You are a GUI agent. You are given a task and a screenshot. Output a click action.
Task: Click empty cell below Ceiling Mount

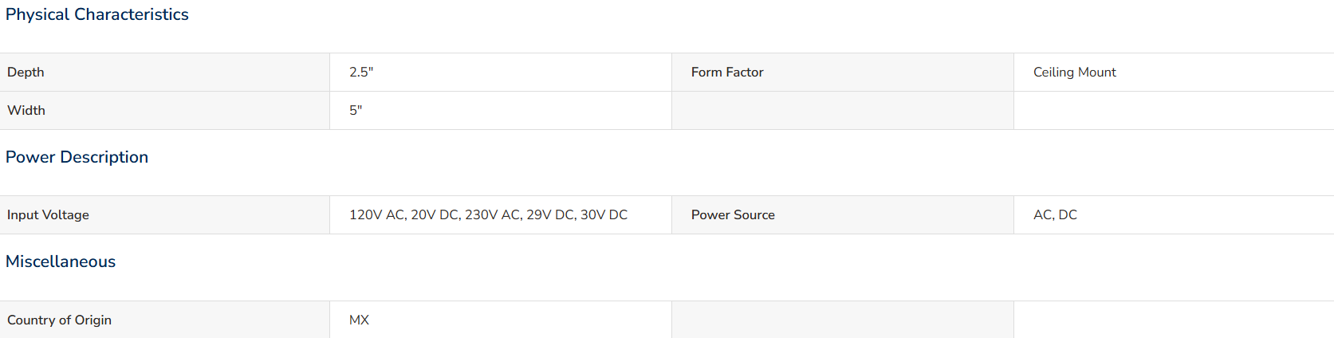(1174, 110)
